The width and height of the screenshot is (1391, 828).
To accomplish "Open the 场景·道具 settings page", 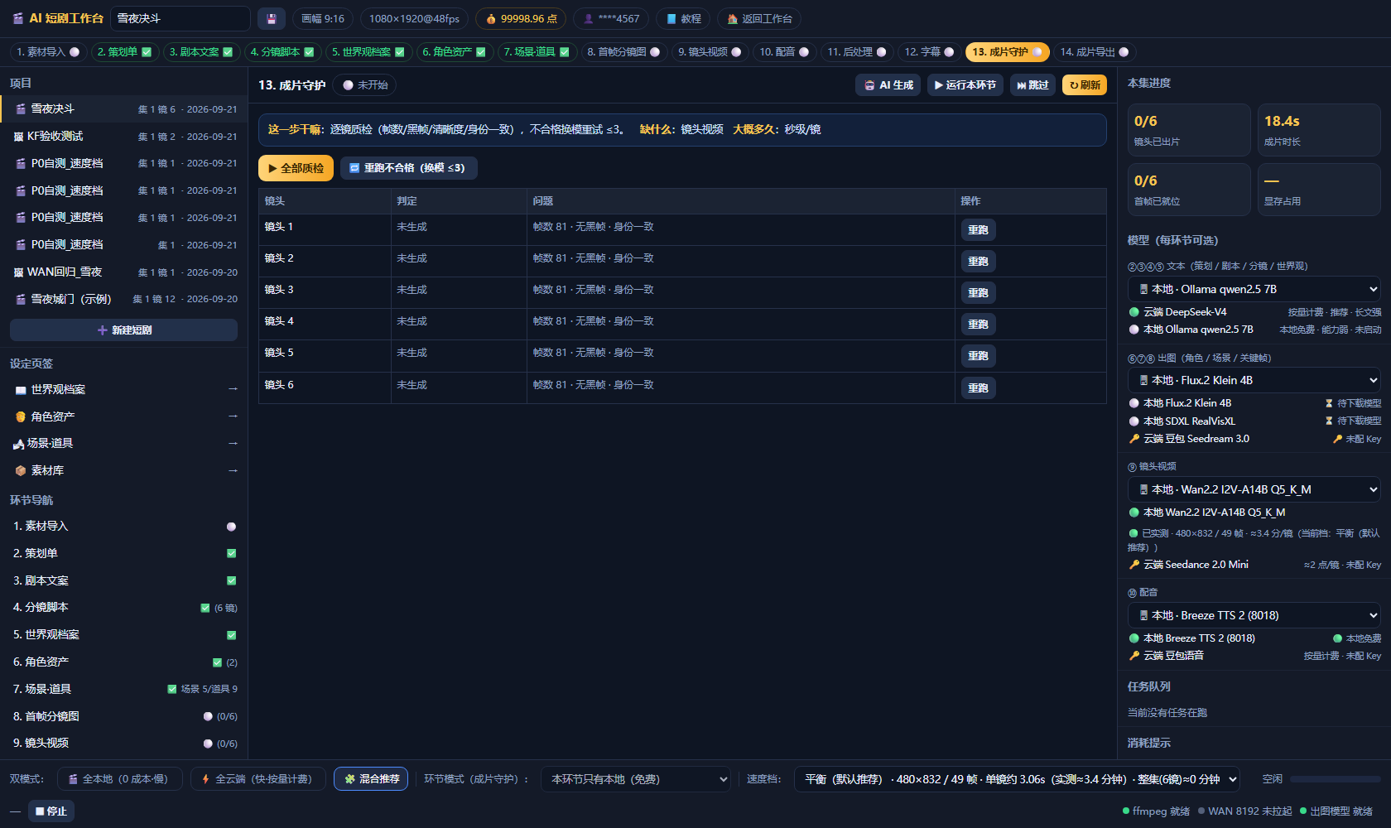I will pyautogui.click(x=124, y=443).
